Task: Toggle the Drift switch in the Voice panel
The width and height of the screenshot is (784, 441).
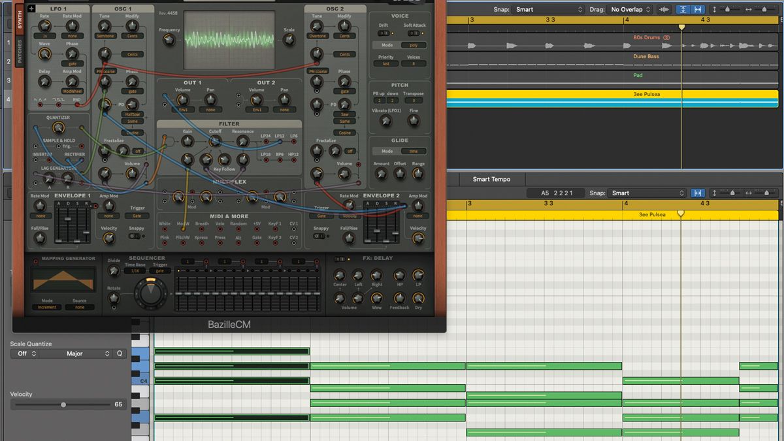Action: click(382, 33)
